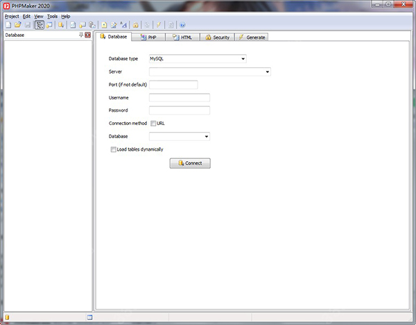Pin the Database side panel
416x325 pixels.
coord(81,35)
